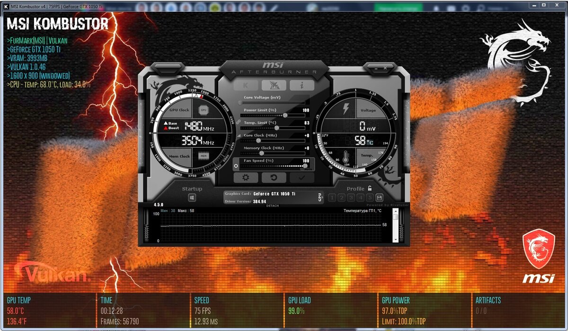The width and height of the screenshot is (568, 331).
Task: Click DETACH to detach the monitoring graph
Action: pos(272,206)
